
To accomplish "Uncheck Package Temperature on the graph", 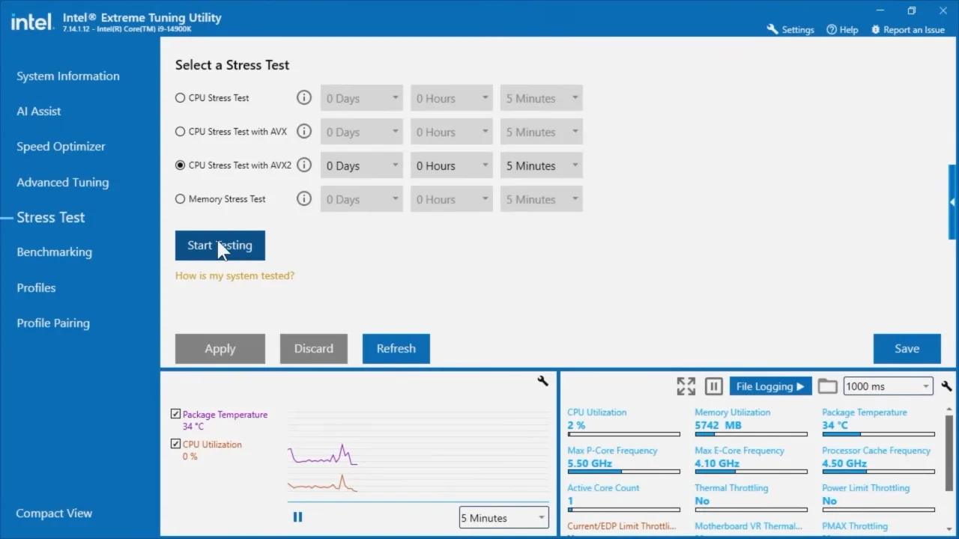I will (x=175, y=413).
